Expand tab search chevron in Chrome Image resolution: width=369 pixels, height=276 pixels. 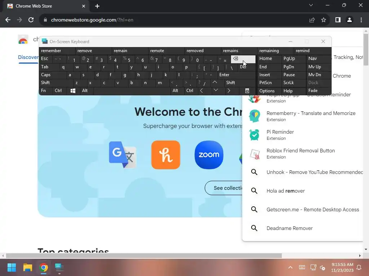tap(311, 5)
